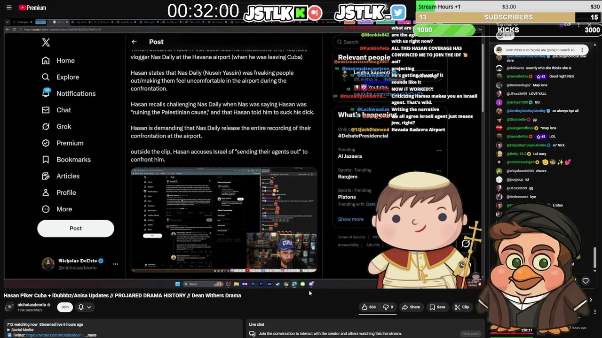This screenshot has height=338, width=602.
Task: Open Terms of Service footer link
Action: [x=351, y=237]
